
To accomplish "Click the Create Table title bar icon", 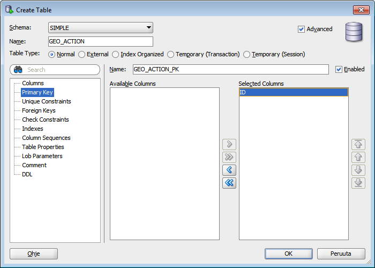I will (9, 10).
